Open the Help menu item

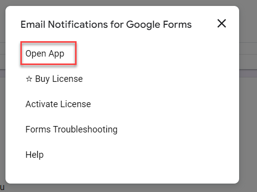(34, 155)
